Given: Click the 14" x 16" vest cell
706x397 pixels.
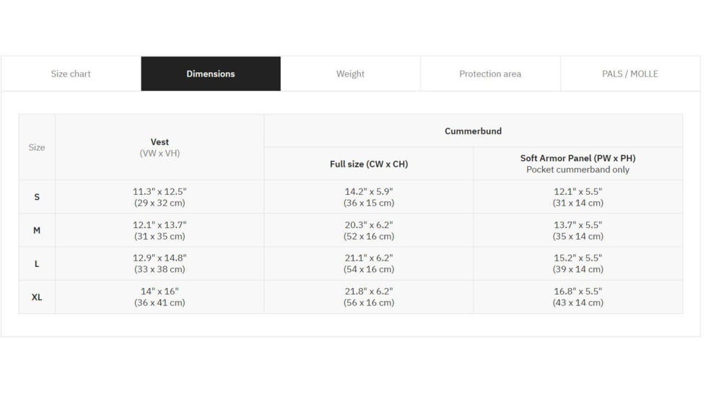Looking at the screenshot, I should 160,297.
